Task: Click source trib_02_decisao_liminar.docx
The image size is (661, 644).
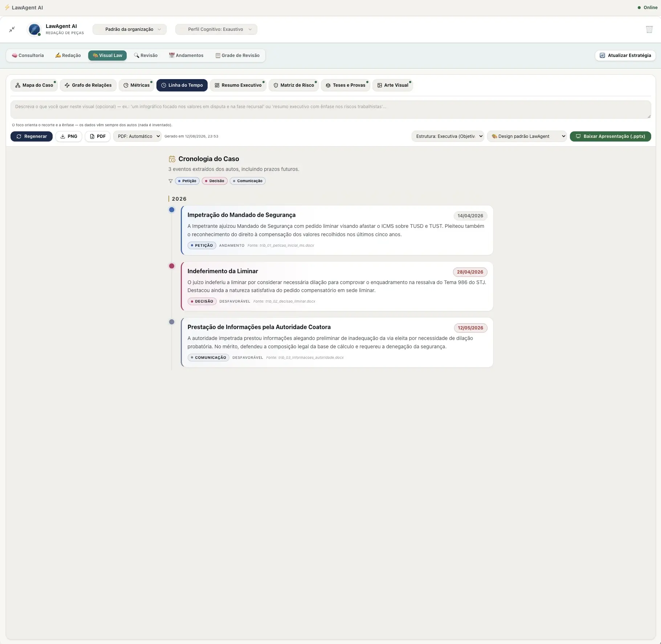Action: click(x=284, y=302)
